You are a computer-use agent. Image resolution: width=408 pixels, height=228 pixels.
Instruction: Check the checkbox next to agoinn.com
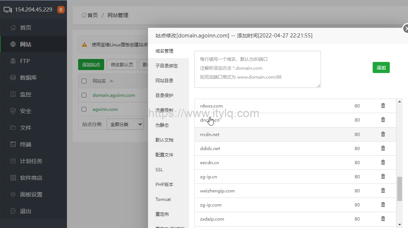(84, 109)
